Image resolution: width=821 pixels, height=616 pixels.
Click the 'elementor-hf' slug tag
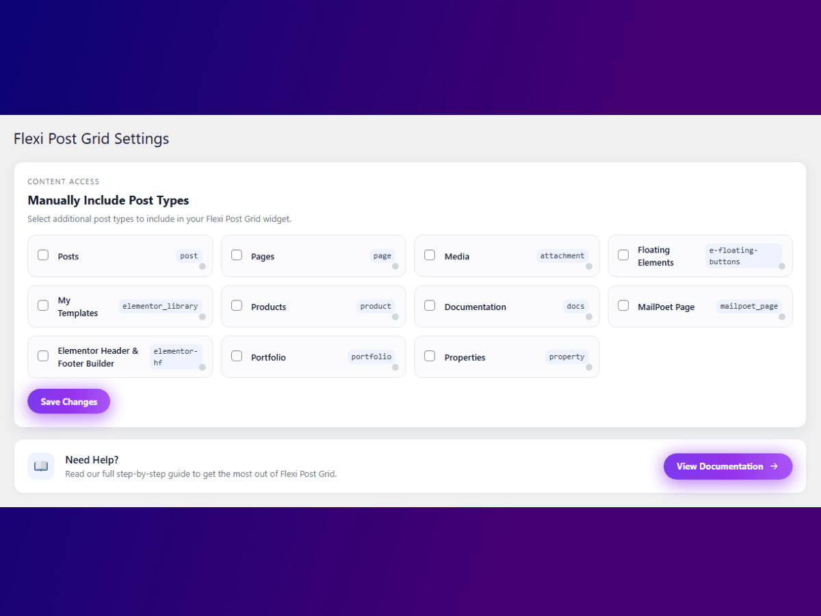176,357
